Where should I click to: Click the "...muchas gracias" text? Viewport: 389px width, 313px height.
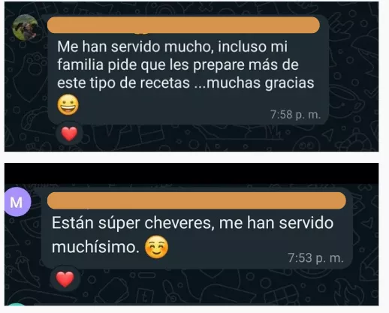pos(254,83)
